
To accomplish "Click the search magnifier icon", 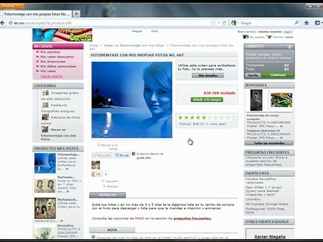I will tap(296, 23).
